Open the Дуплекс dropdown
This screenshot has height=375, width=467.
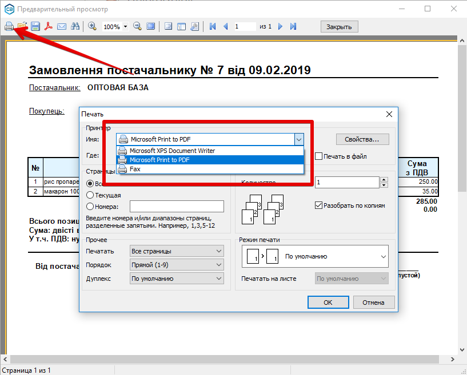point(177,279)
